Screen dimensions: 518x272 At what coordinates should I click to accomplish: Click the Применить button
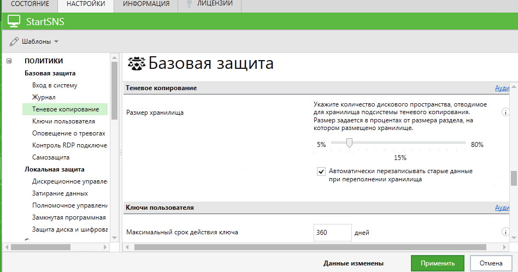437,263
